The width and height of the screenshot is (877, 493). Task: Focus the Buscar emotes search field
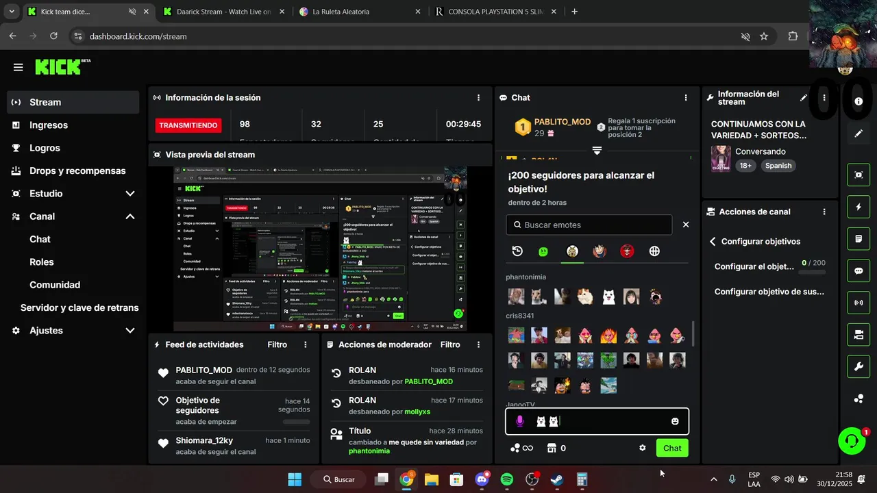tap(589, 225)
